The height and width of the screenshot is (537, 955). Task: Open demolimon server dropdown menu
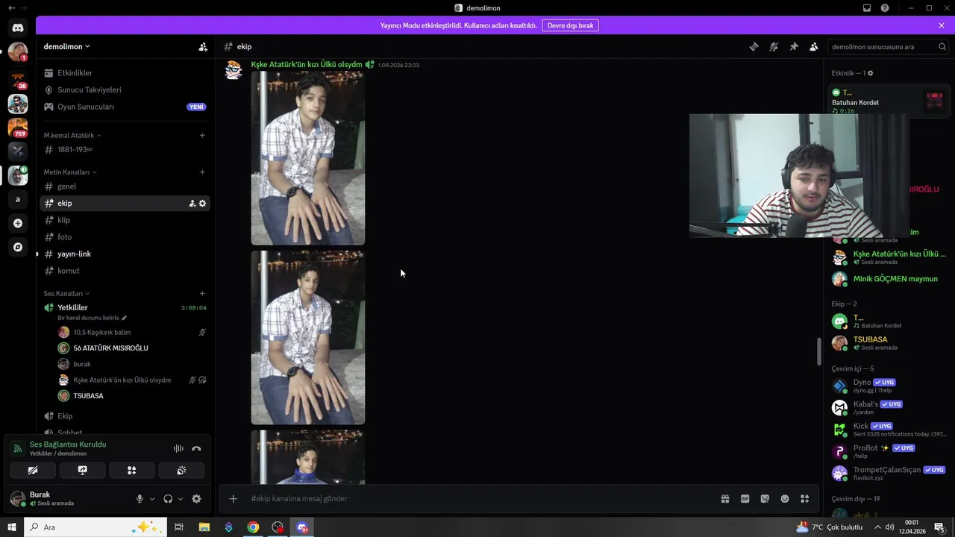(67, 46)
